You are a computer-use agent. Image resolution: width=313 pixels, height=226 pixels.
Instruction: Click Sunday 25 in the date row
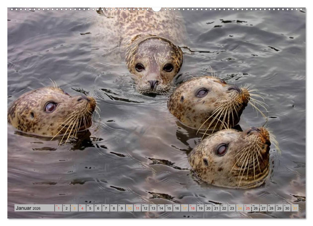[x=248, y=208]
